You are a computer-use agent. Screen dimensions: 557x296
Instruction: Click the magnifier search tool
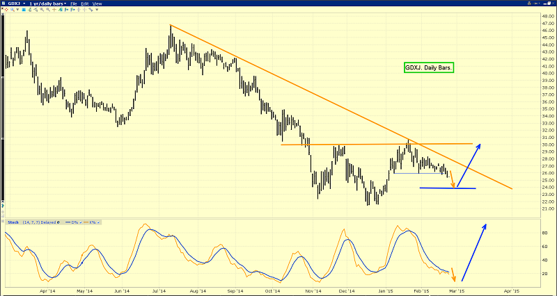pos(13,10)
